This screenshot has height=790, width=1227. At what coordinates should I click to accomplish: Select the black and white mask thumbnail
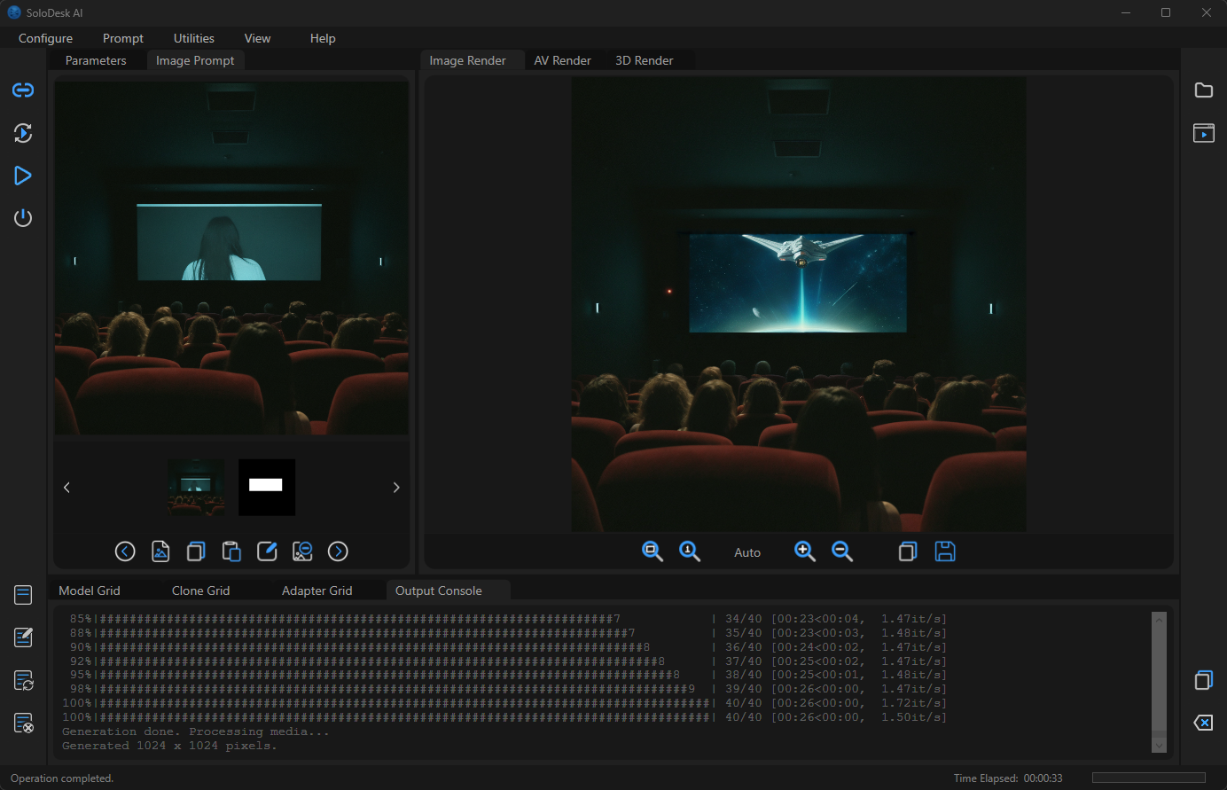(266, 487)
